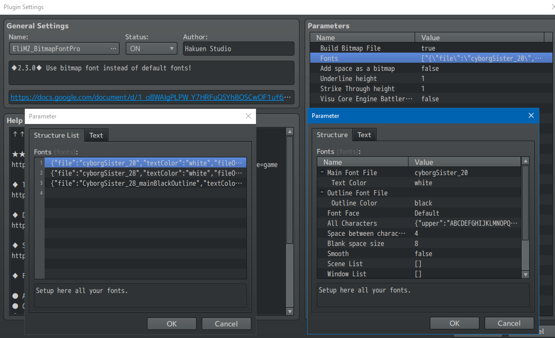555x338 pixels.
Task: Click Help panel scroll up arrow
Action: coord(290,132)
